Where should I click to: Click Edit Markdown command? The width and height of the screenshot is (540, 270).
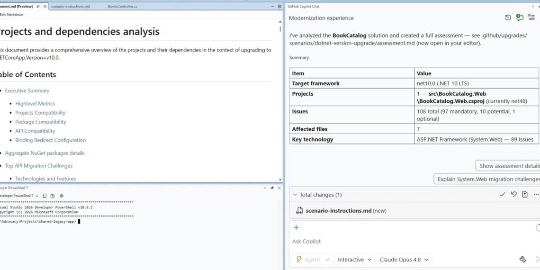coord(12,15)
